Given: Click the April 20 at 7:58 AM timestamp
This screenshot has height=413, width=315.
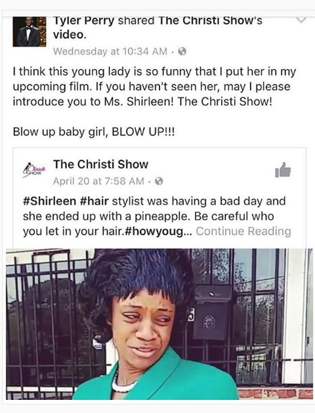Looking at the screenshot, I should pyautogui.click(x=98, y=182).
